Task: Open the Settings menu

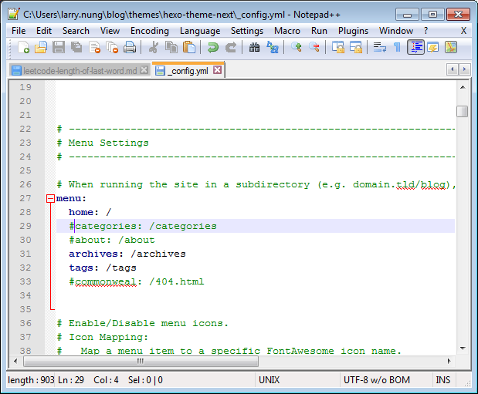Action: coord(247,31)
